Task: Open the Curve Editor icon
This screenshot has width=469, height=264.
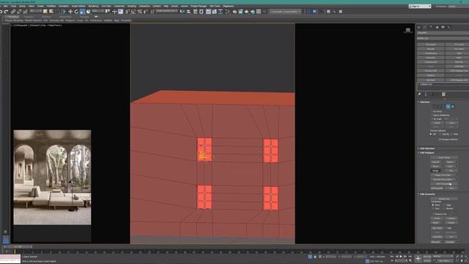Action: (x=215, y=12)
